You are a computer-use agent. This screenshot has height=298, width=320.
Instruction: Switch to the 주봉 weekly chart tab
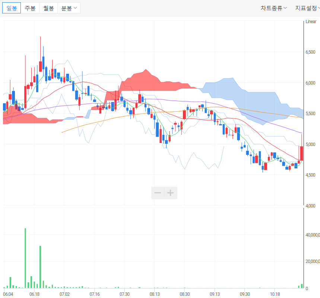click(30, 8)
